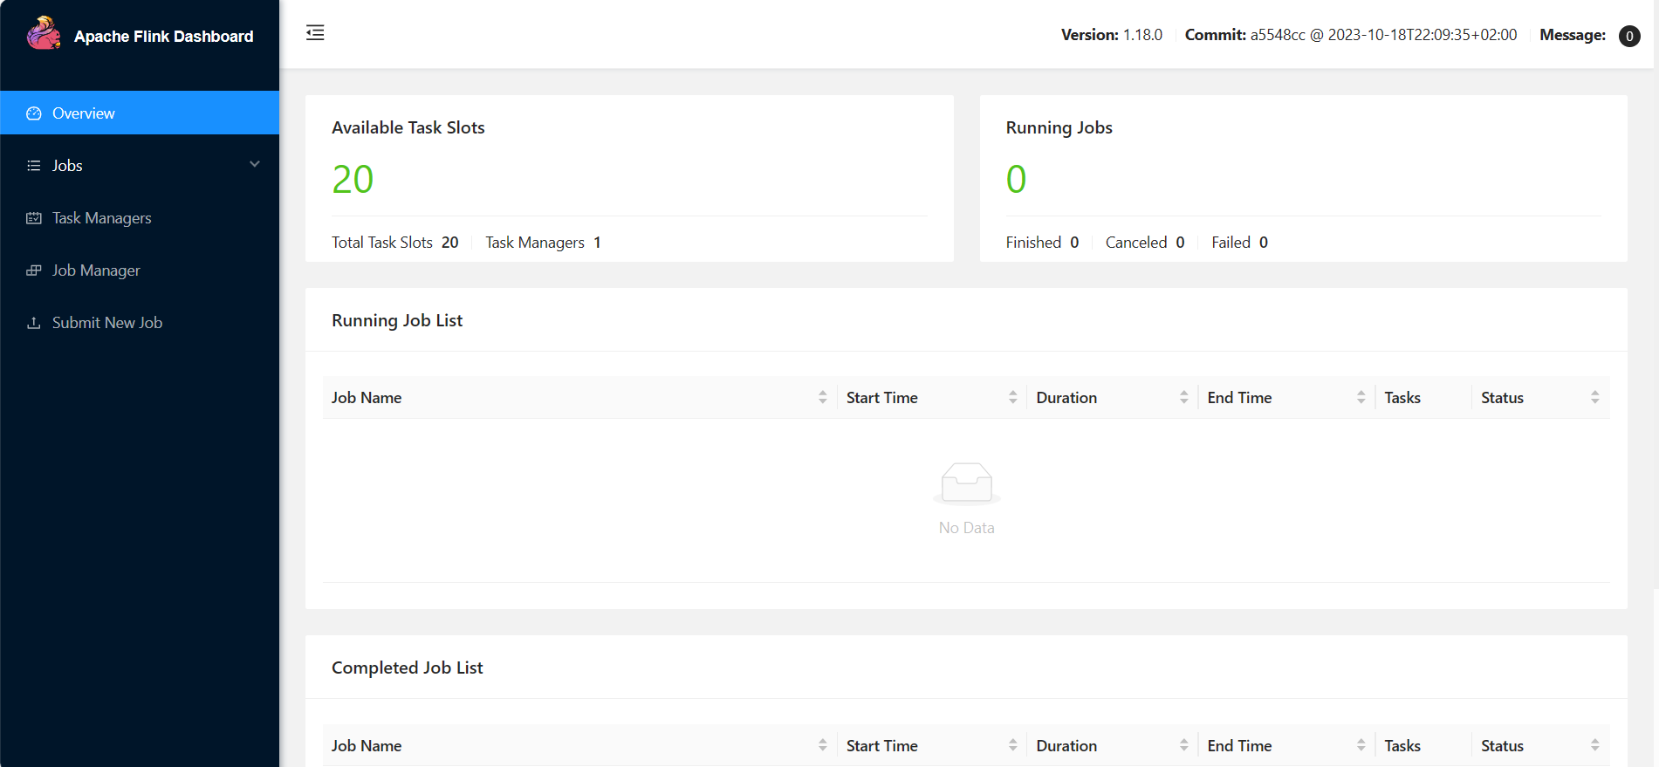The image size is (1659, 767).
Task: Click the empty inbox No Data icon
Action: [966, 483]
